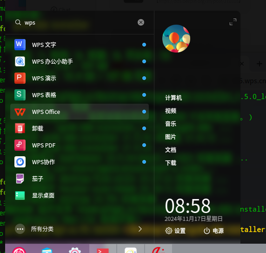Open WPS 表格 spreadsheet app
The width and height of the screenshot is (266, 253).
(x=80, y=95)
